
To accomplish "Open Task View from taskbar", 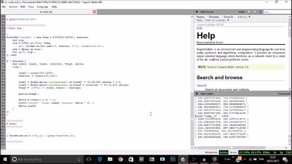I will pyautogui.click(x=89, y=159).
